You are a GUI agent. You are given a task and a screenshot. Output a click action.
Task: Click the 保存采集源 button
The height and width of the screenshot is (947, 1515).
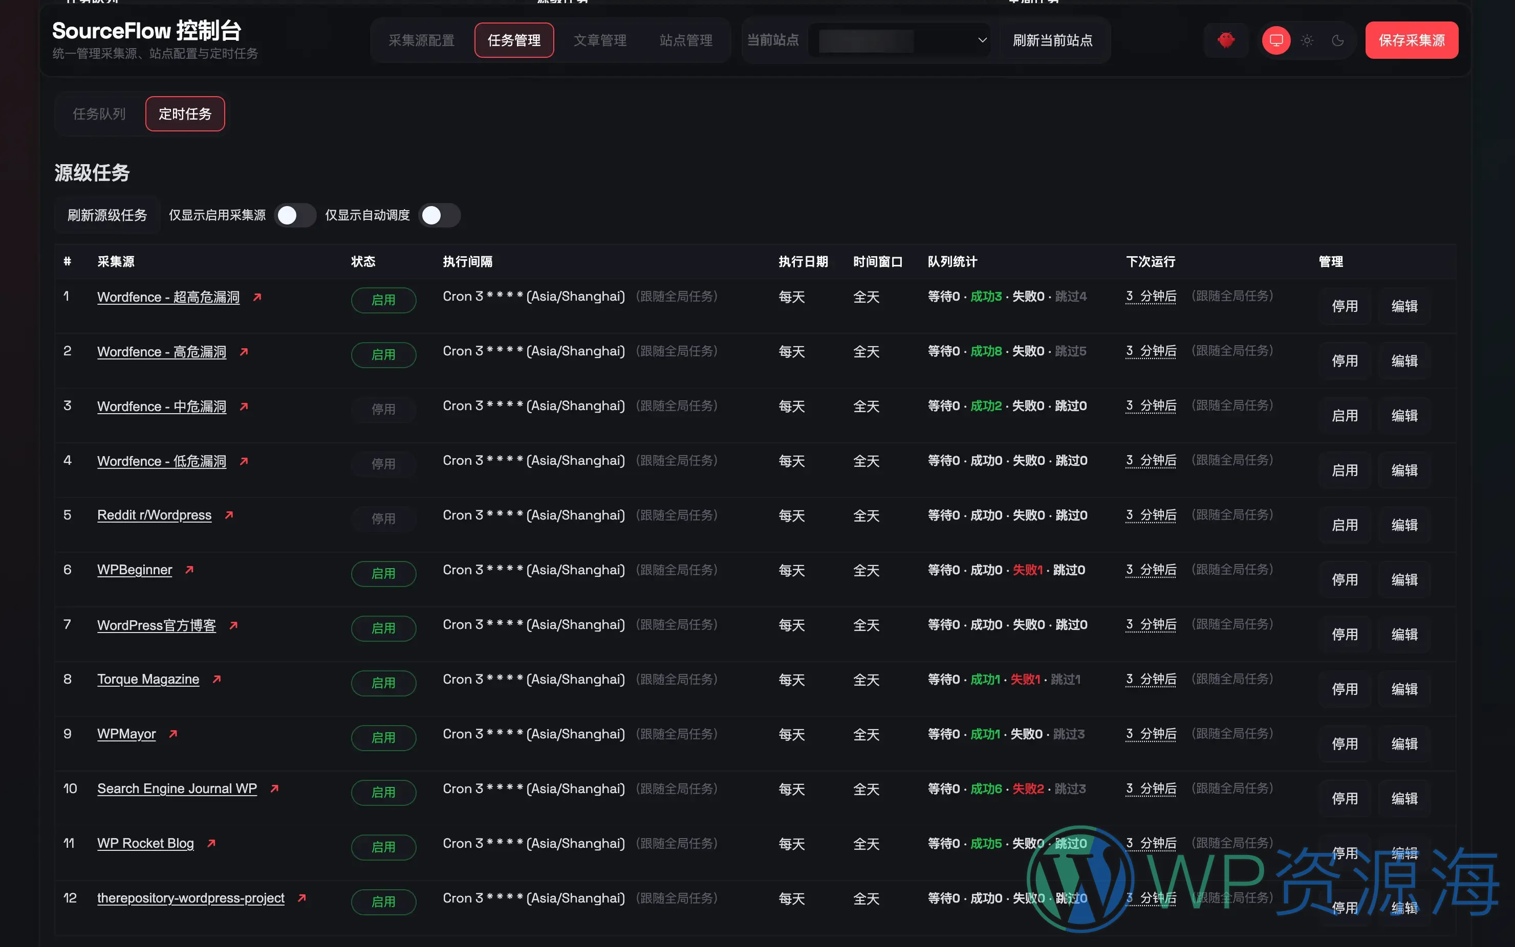click(1412, 39)
